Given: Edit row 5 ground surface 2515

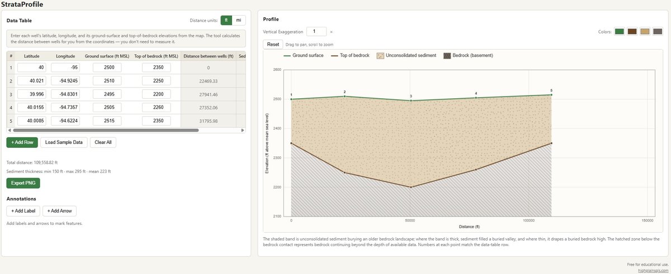Looking at the screenshot, I should click(x=107, y=121).
